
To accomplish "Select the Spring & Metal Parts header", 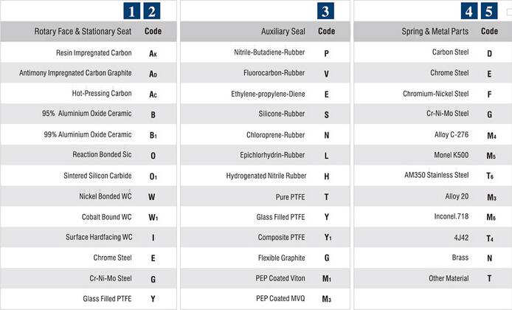I will click(433, 32).
